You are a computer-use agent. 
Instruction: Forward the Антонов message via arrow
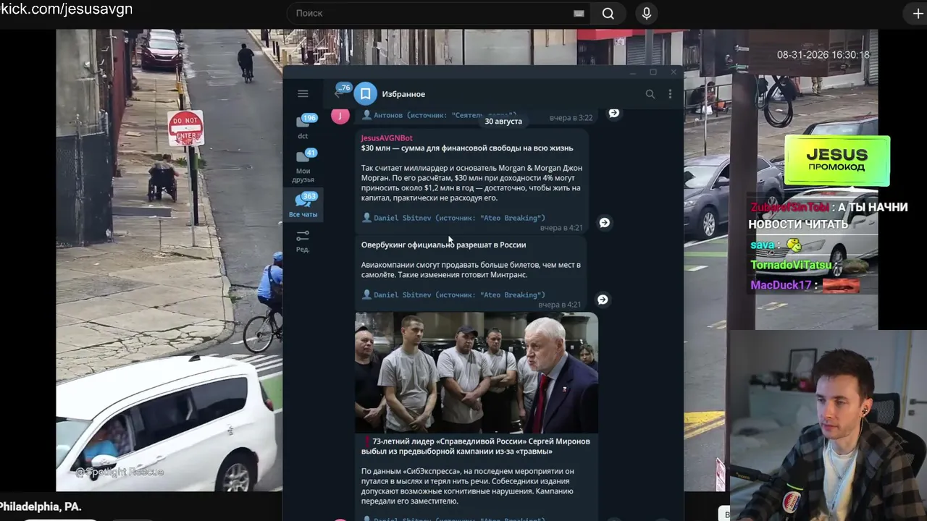click(613, 113)
